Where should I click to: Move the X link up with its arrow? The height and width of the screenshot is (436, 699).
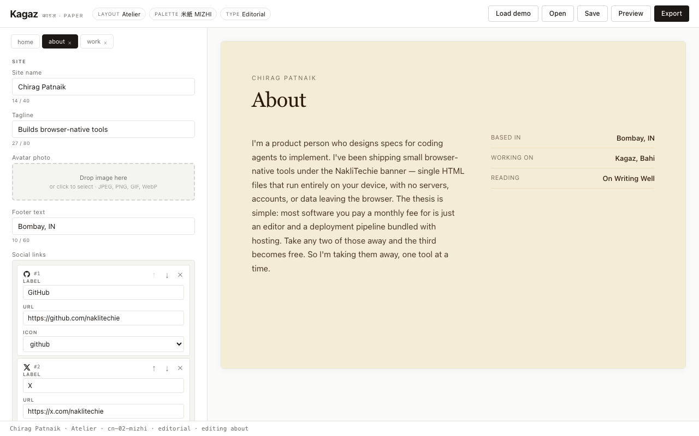154,368
